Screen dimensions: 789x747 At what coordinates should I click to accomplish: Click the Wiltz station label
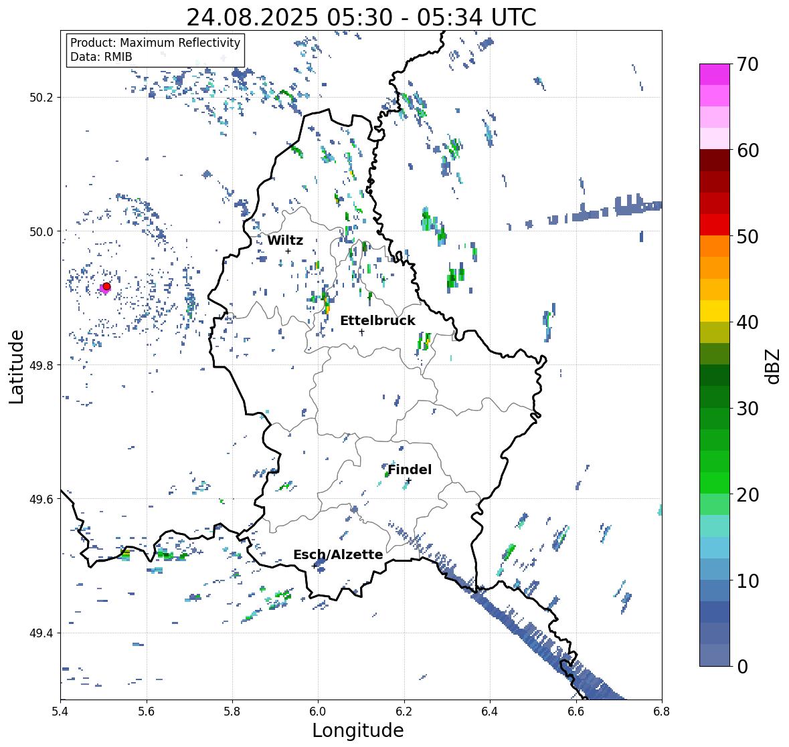click(285, 240)
